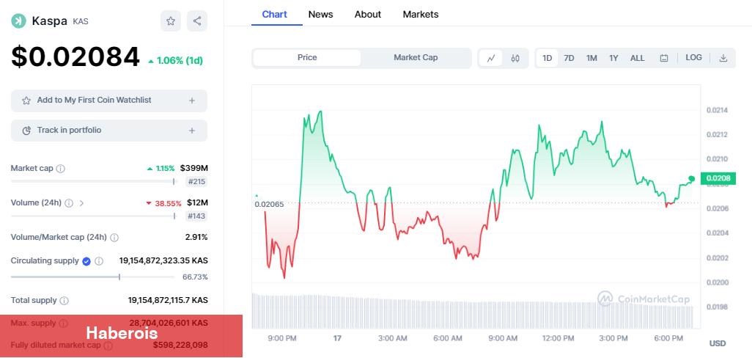Click the #143 volume rank badge
Image resolution: width=752 pixels, height=358 pixels.
(196, 216)
